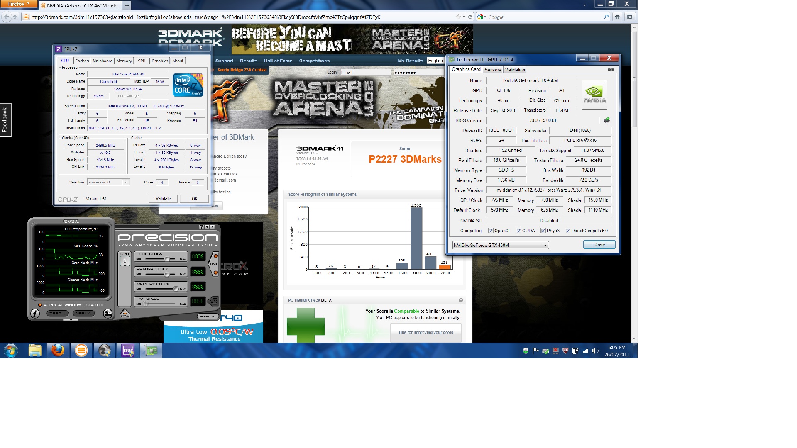Open Action Center flag tray icon
This screenshot has width=797, height=448.
coord(535,351)
